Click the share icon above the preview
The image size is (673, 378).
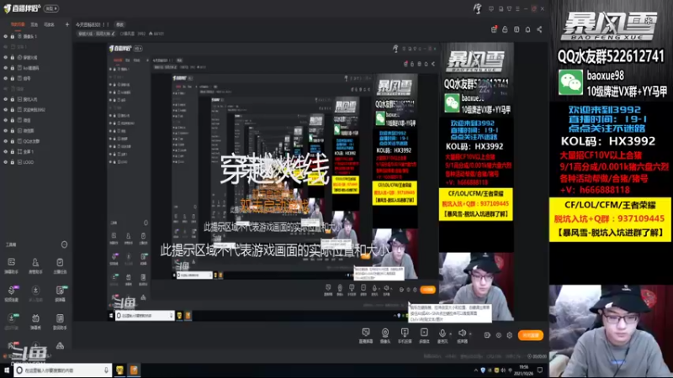[x=539, y=29]
